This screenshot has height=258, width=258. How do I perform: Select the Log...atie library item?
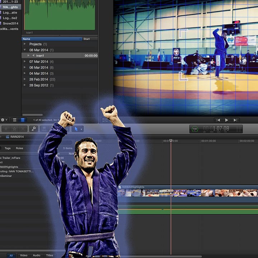pos(10,13)
